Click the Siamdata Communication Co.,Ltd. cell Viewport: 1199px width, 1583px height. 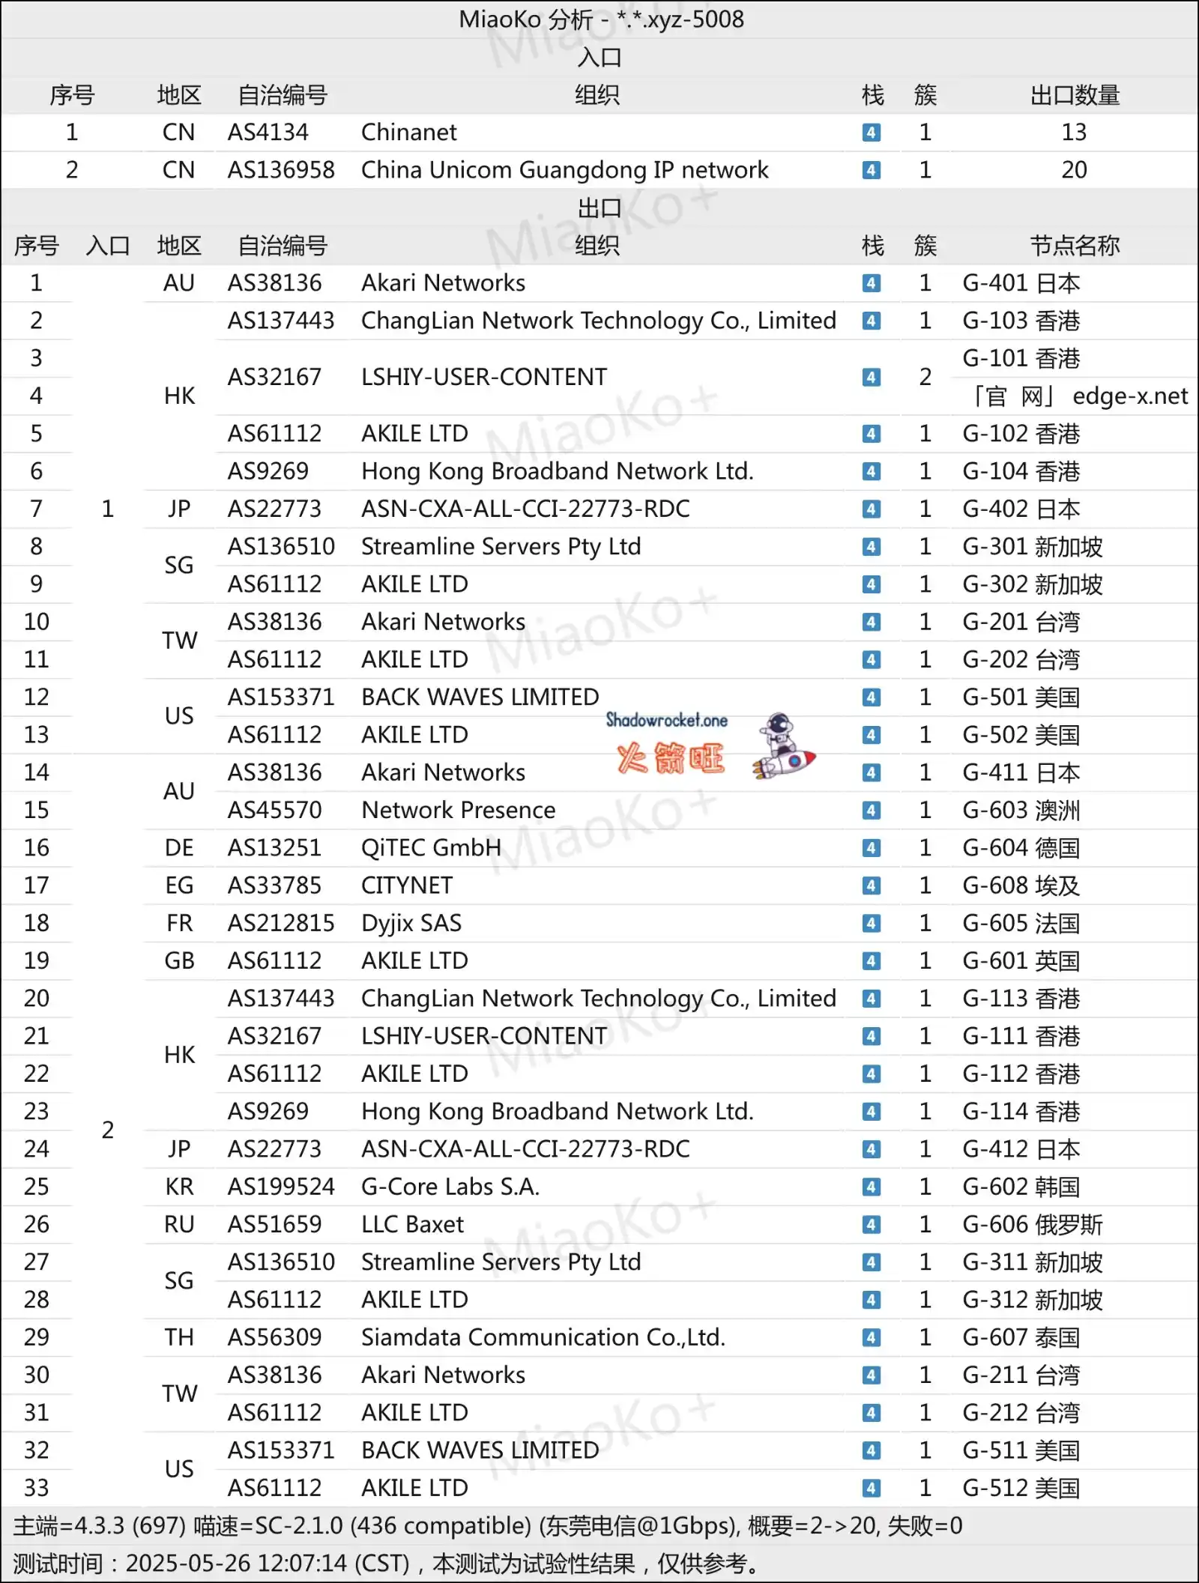click(543, 1337)
